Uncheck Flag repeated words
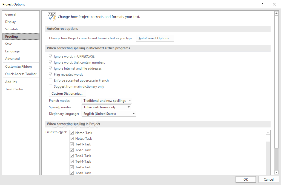The width and height of the screenshot is (281, 185). pos(50,74)
